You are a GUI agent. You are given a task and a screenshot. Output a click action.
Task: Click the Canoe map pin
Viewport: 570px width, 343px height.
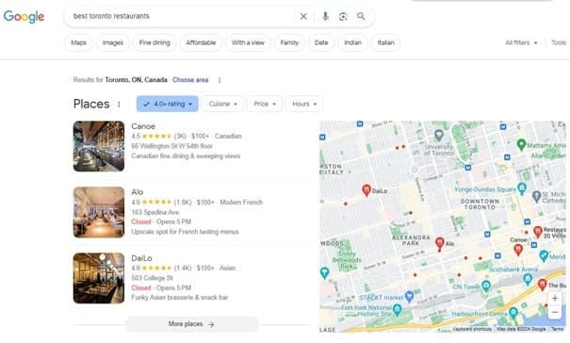tap(518, 250)
